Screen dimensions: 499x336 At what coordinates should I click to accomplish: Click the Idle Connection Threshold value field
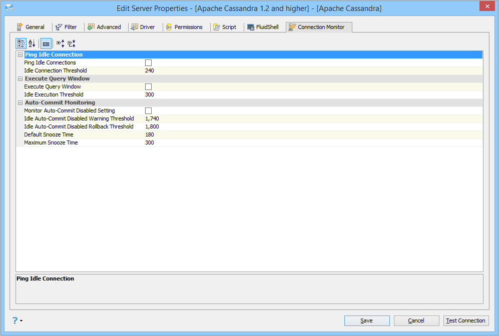[313, 70]
